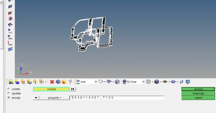Open the By Comp element color dropdown
216x113 pixels.
pyautogui.click(x=144, y=82)
